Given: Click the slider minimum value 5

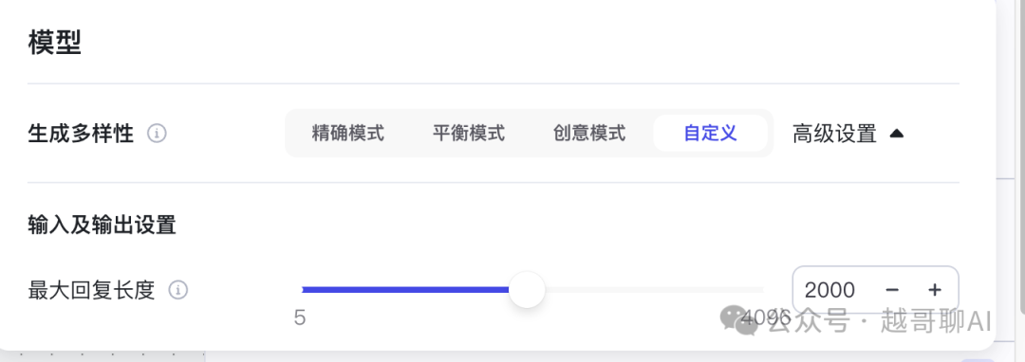Looking at the screenshot, I should click(x=300, y=317).
